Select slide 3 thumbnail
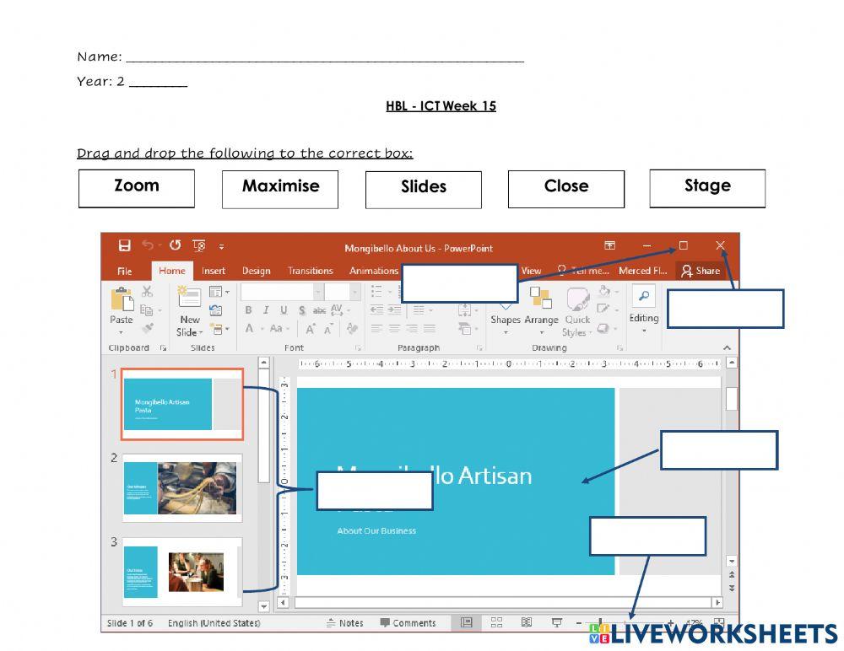The height and width of the screenshot is (651, 844). [182, 572]
